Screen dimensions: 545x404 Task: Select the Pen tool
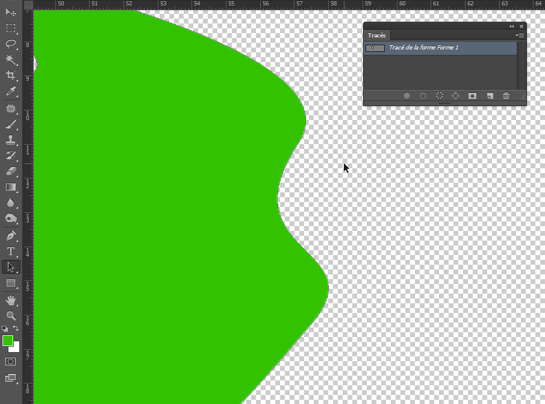point(11,235)
